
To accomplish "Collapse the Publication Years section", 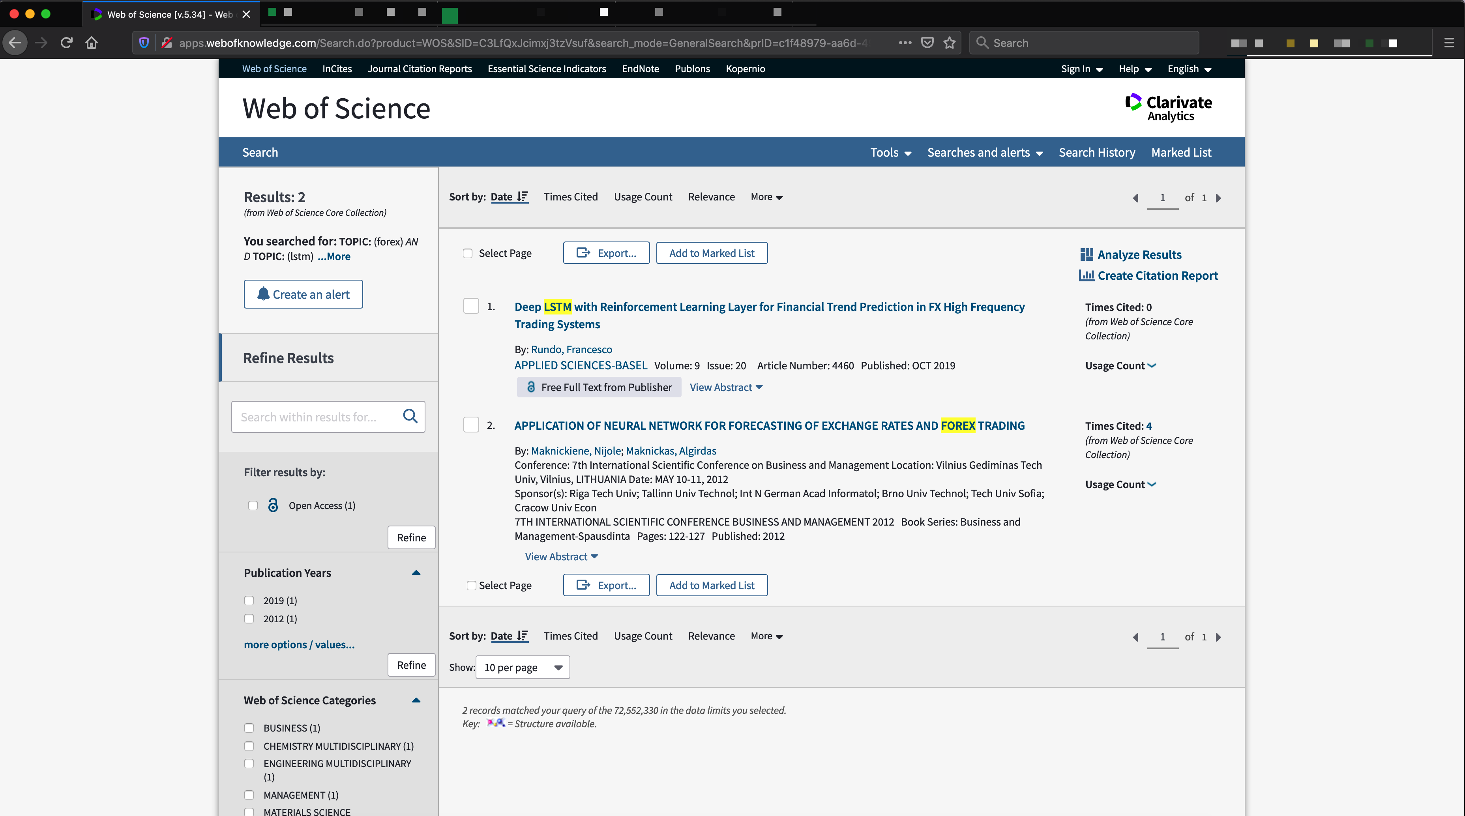I will (x=416, y=573).
